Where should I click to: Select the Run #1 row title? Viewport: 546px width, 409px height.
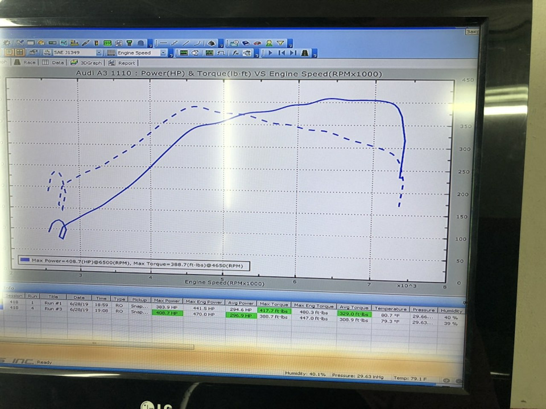(53, 303)
